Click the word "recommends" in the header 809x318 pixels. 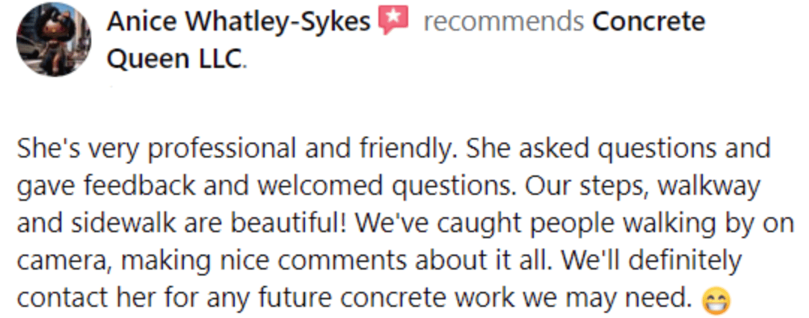click(x=503, y=22)
